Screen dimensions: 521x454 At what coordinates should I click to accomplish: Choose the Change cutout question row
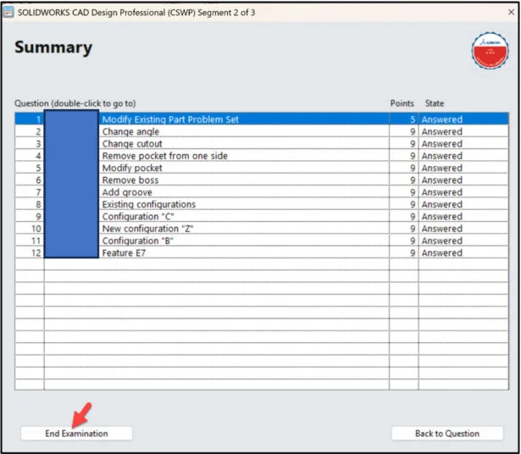coord(131,144)
